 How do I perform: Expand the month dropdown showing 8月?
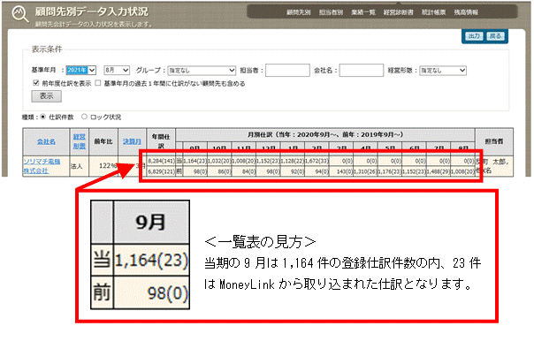(117, 70)
